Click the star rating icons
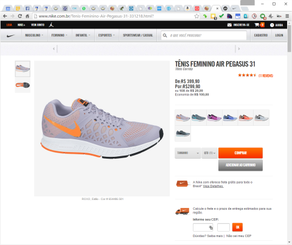 247,75
